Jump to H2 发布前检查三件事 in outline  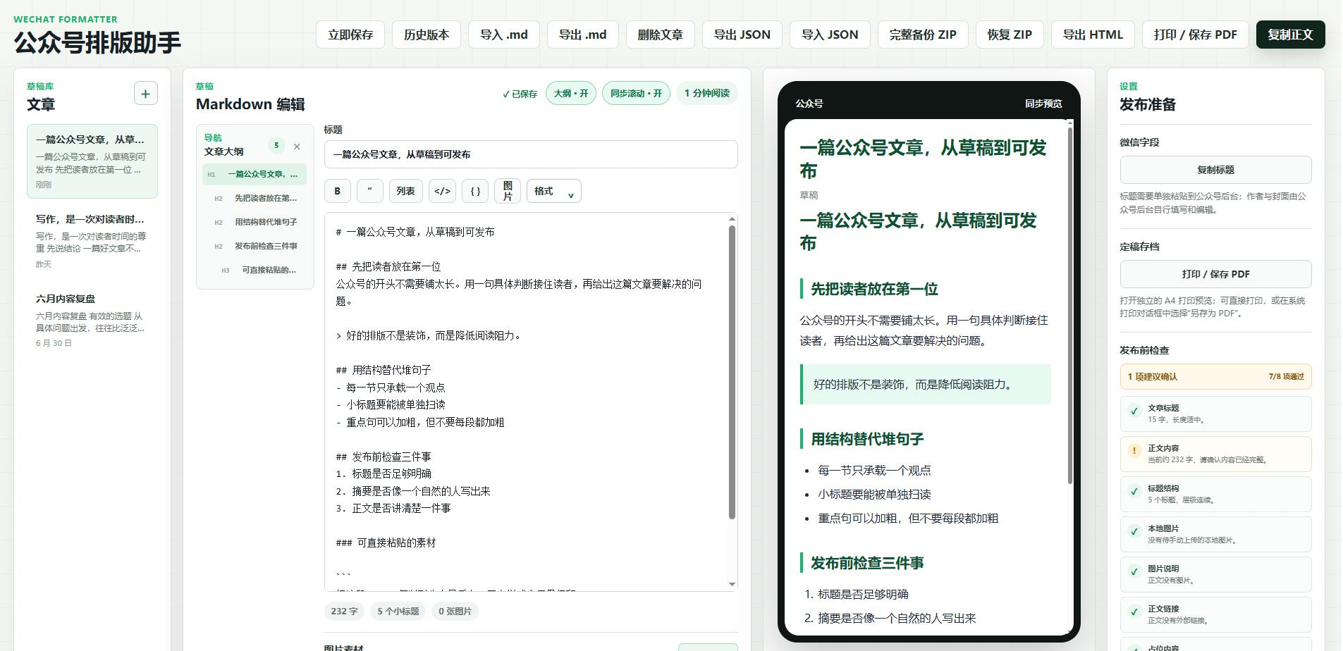pyautogui.click(x=255, y=246)
